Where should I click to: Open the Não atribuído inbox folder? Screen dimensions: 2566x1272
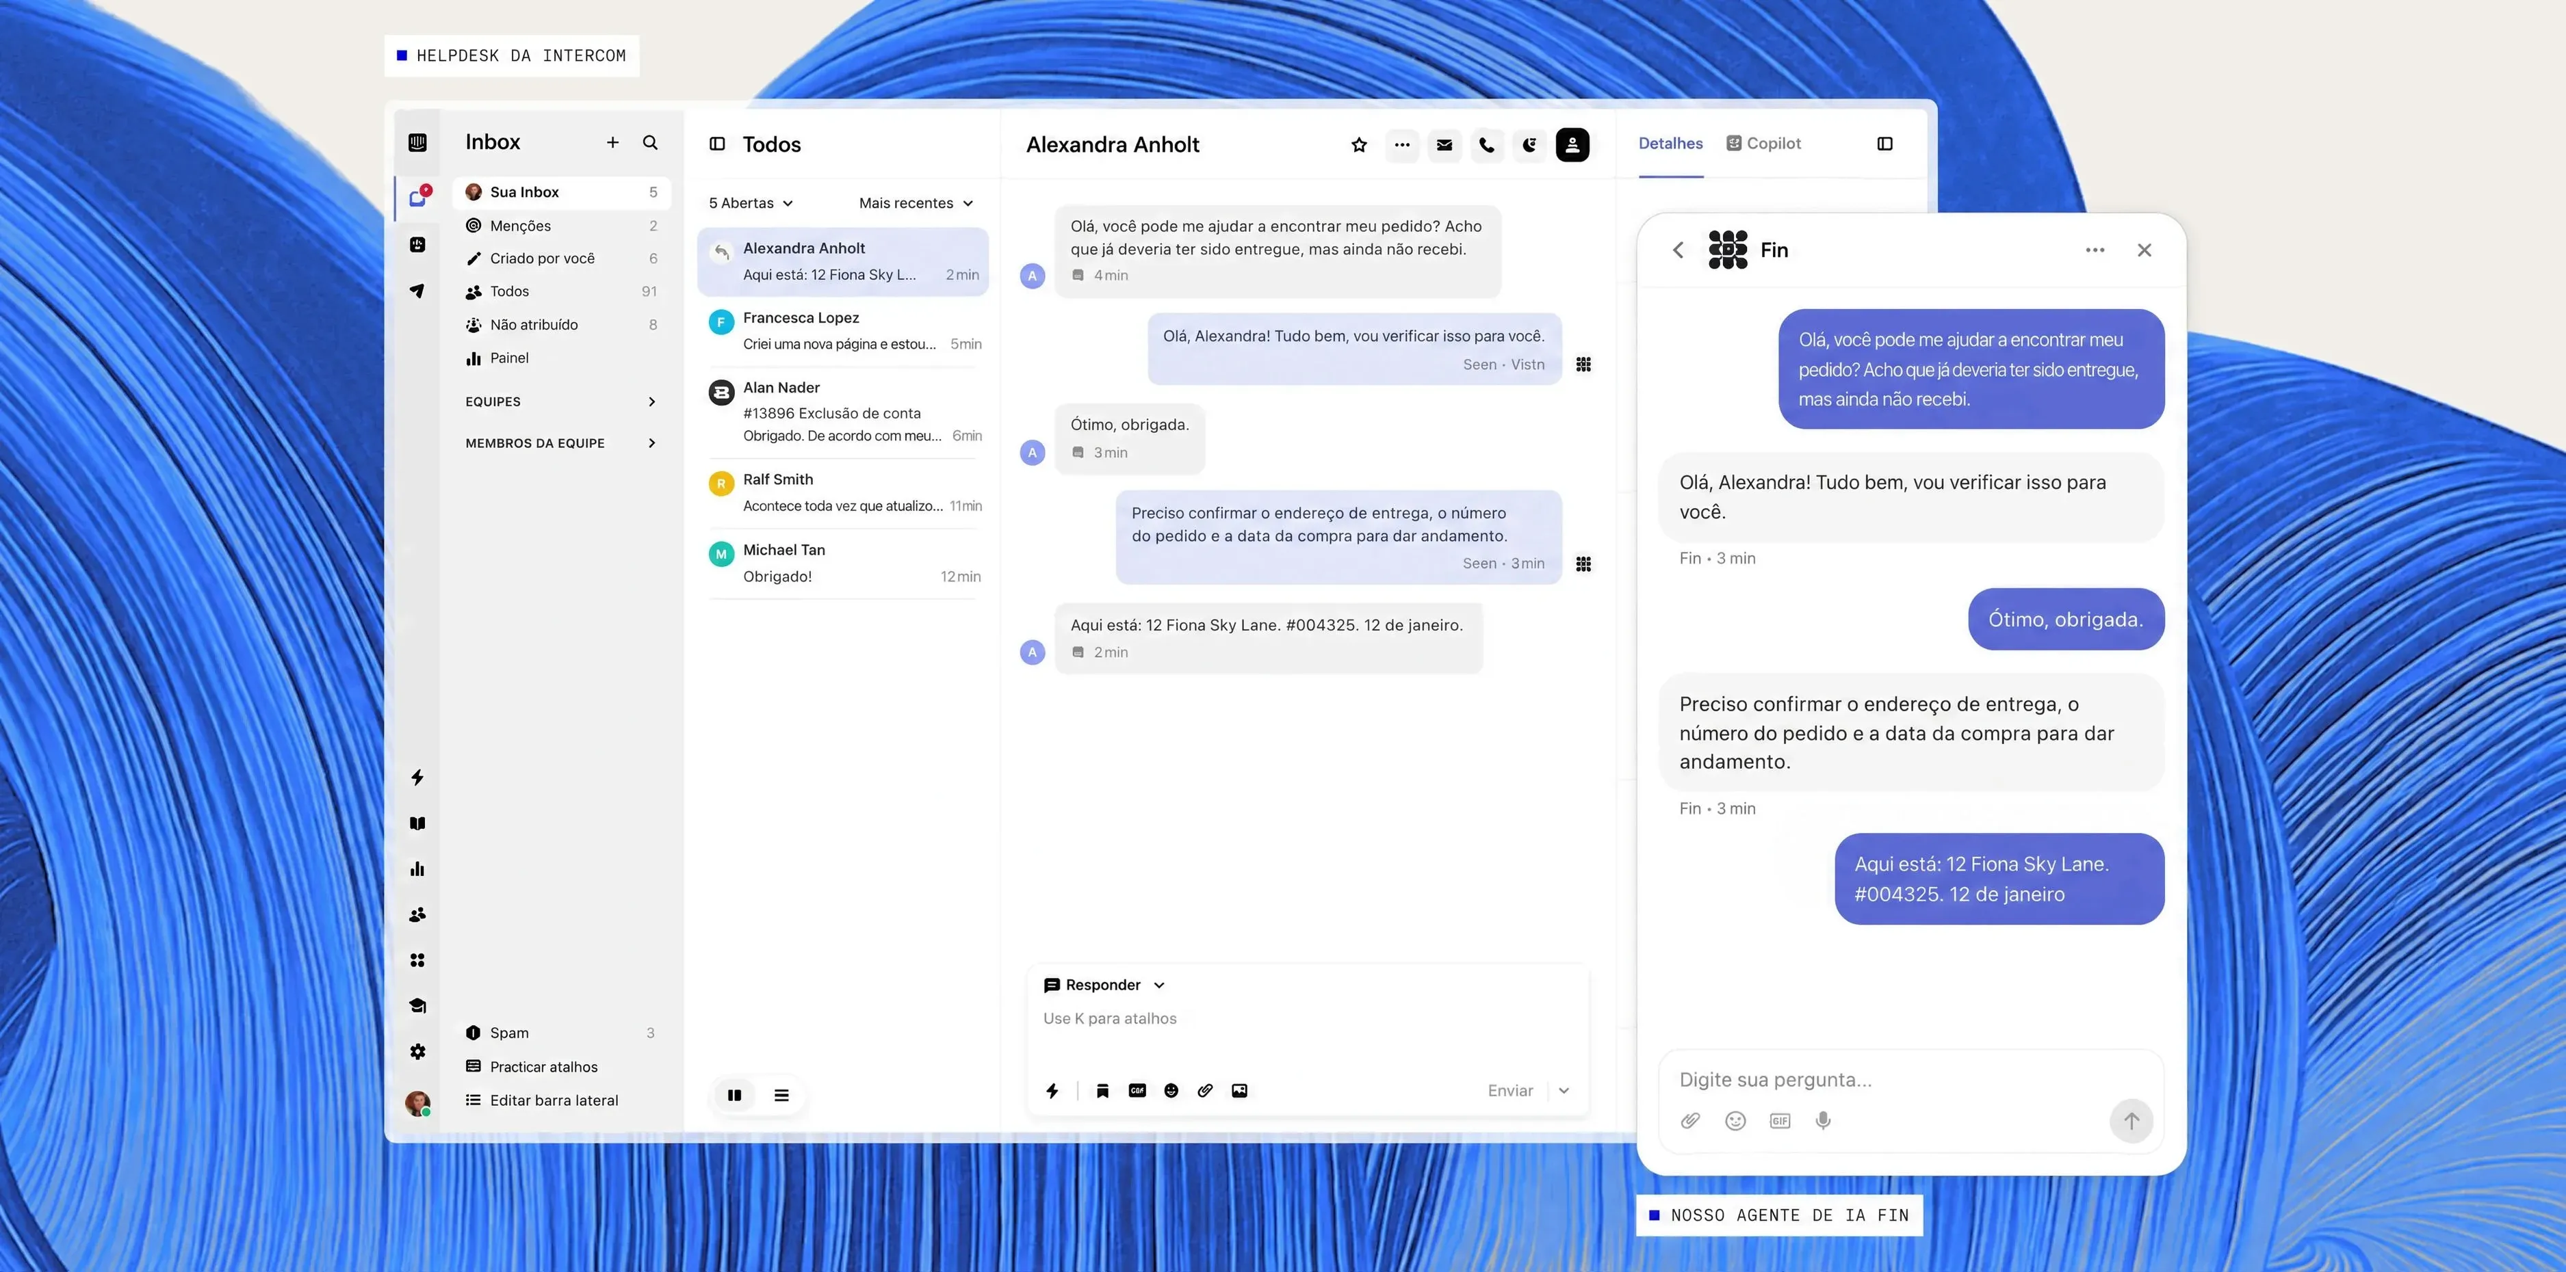562,324
